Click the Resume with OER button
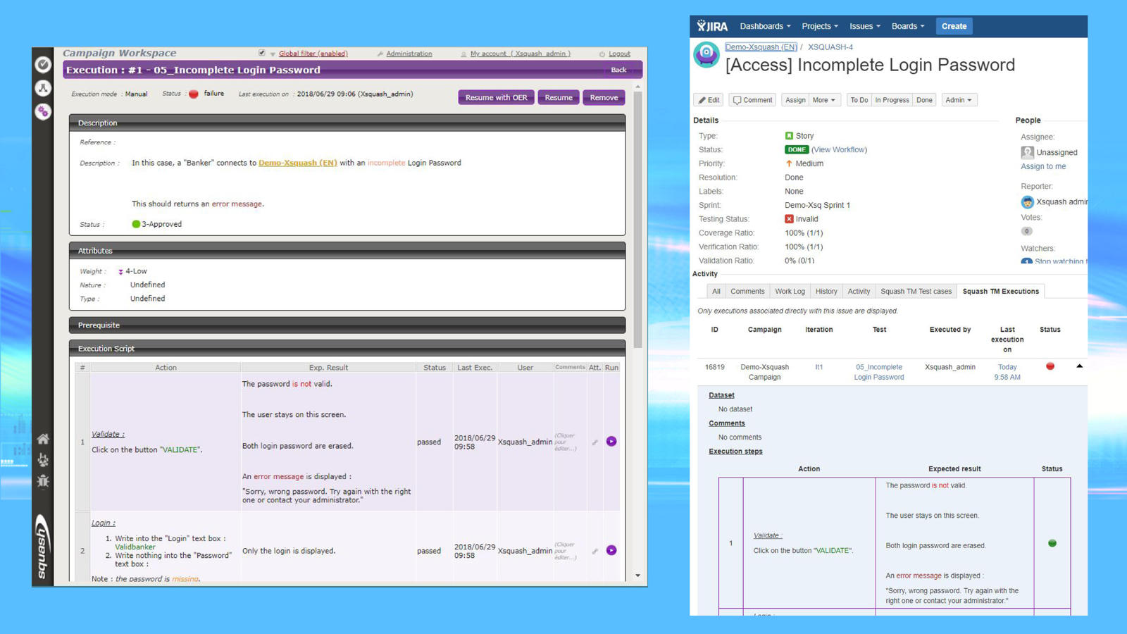The height and width of the screenshot is (634, 1127). coord(496,98)
